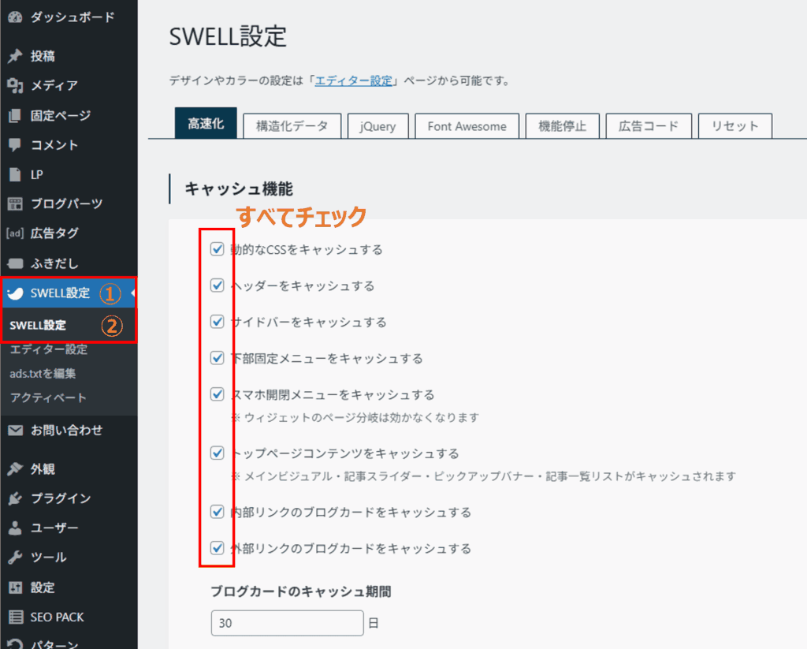
Task: Click the Dashboard gauge icon in sidebar
Action: 14,17
